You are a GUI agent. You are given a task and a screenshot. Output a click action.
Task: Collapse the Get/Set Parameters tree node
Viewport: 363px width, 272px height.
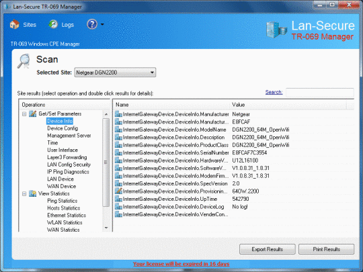[24, 114]
